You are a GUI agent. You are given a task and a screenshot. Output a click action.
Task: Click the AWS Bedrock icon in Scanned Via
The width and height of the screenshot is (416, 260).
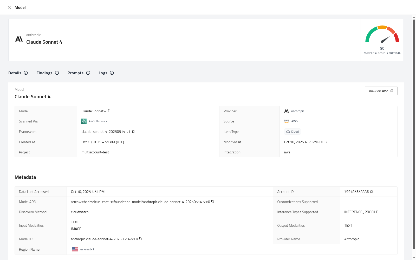click(x=84, y=121)
